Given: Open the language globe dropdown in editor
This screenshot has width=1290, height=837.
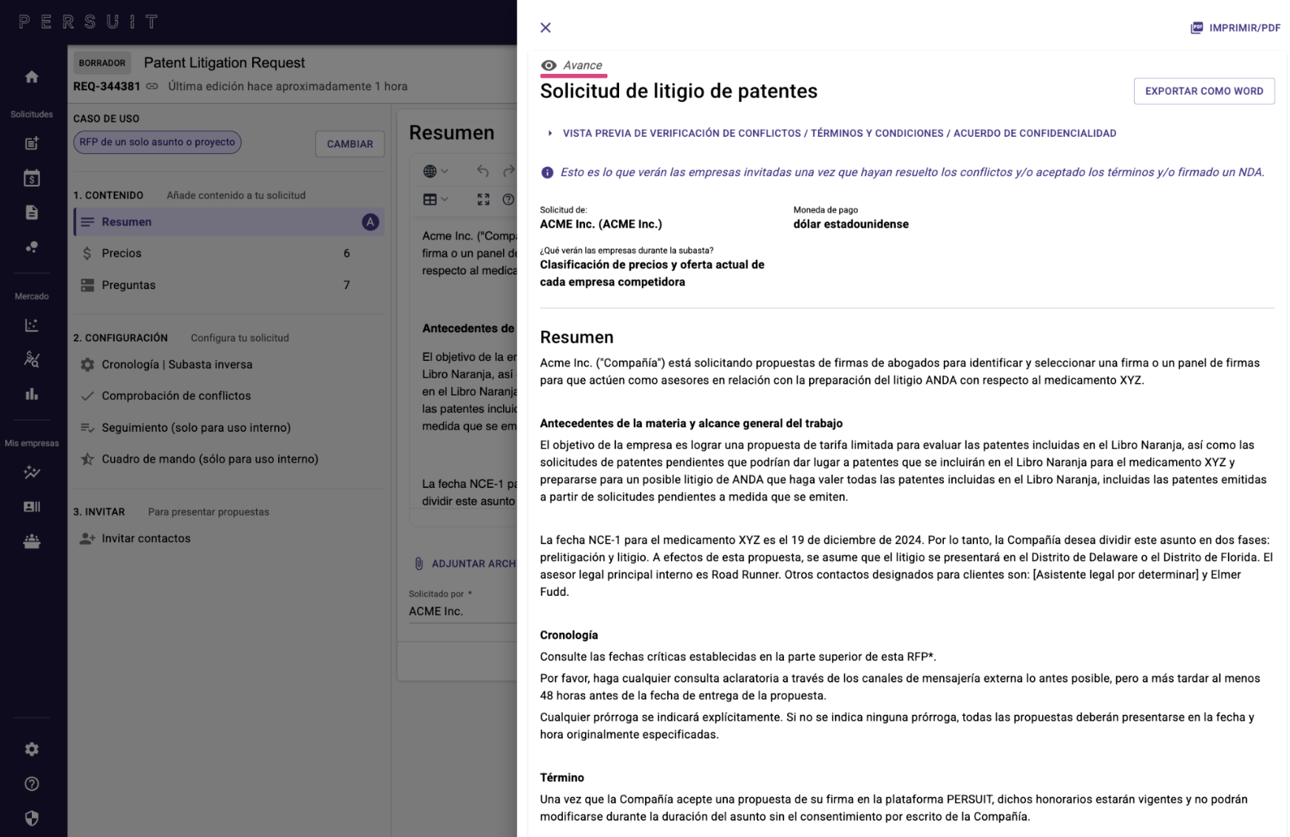Looking at the screenshot, I should click(x=436, y=171).
